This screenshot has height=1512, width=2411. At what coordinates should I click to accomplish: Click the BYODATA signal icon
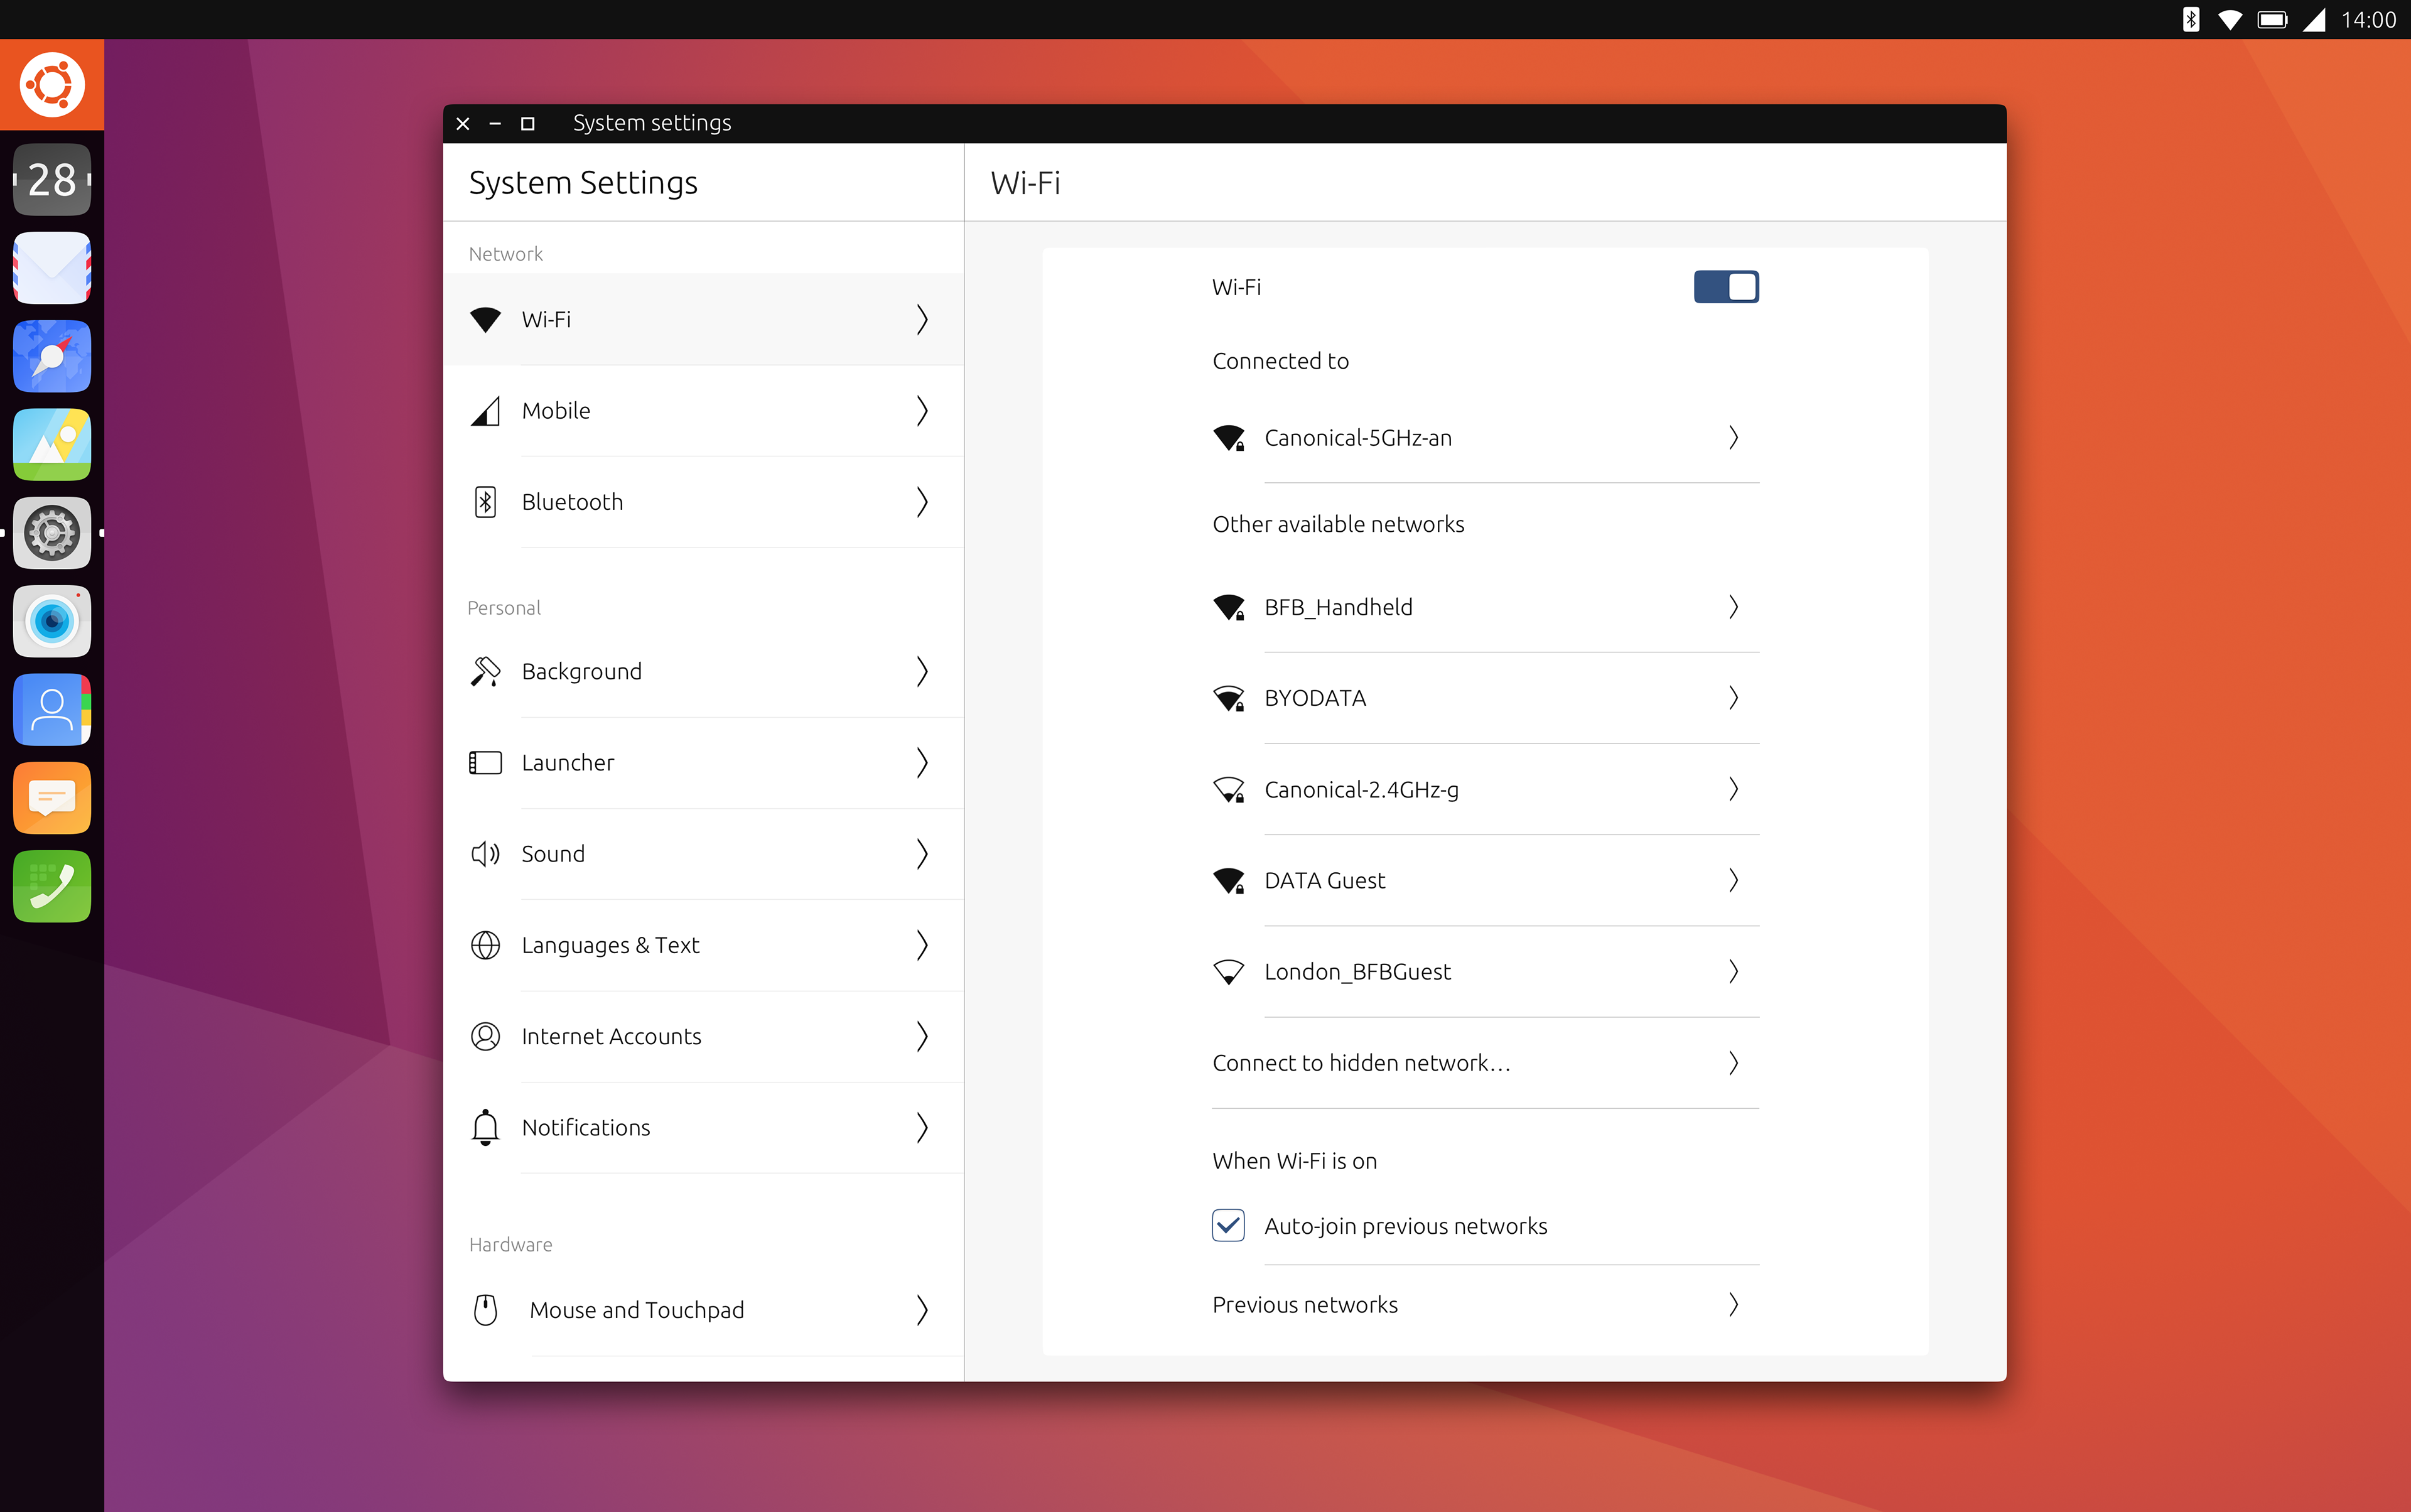coord(1228,698)
